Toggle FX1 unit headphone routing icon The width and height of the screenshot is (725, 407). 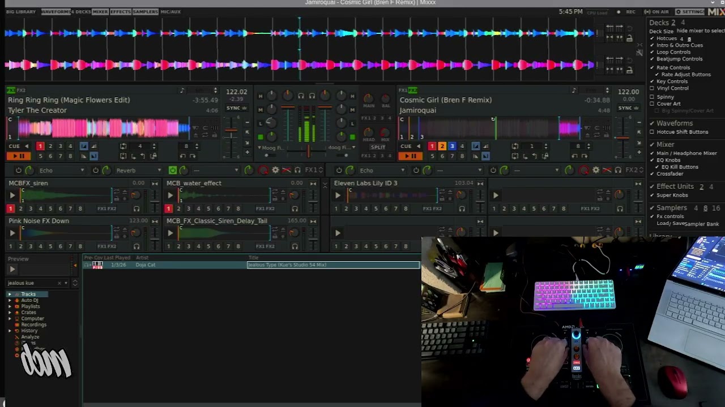tap(297, 170)
